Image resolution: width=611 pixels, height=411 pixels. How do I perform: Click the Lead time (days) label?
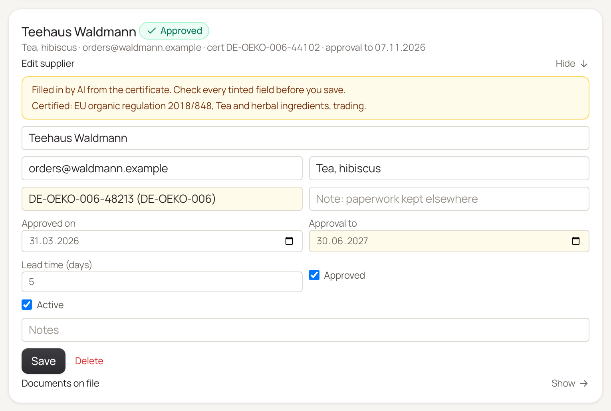[57, 265]
